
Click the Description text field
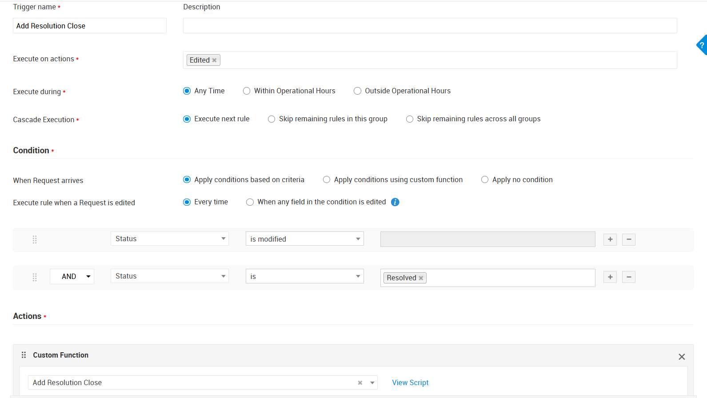coord(430,26)
